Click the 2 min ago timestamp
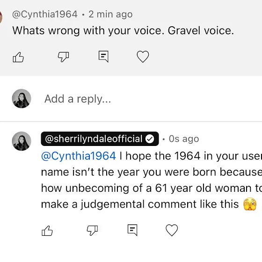262x262 pixels. [110, 14]
